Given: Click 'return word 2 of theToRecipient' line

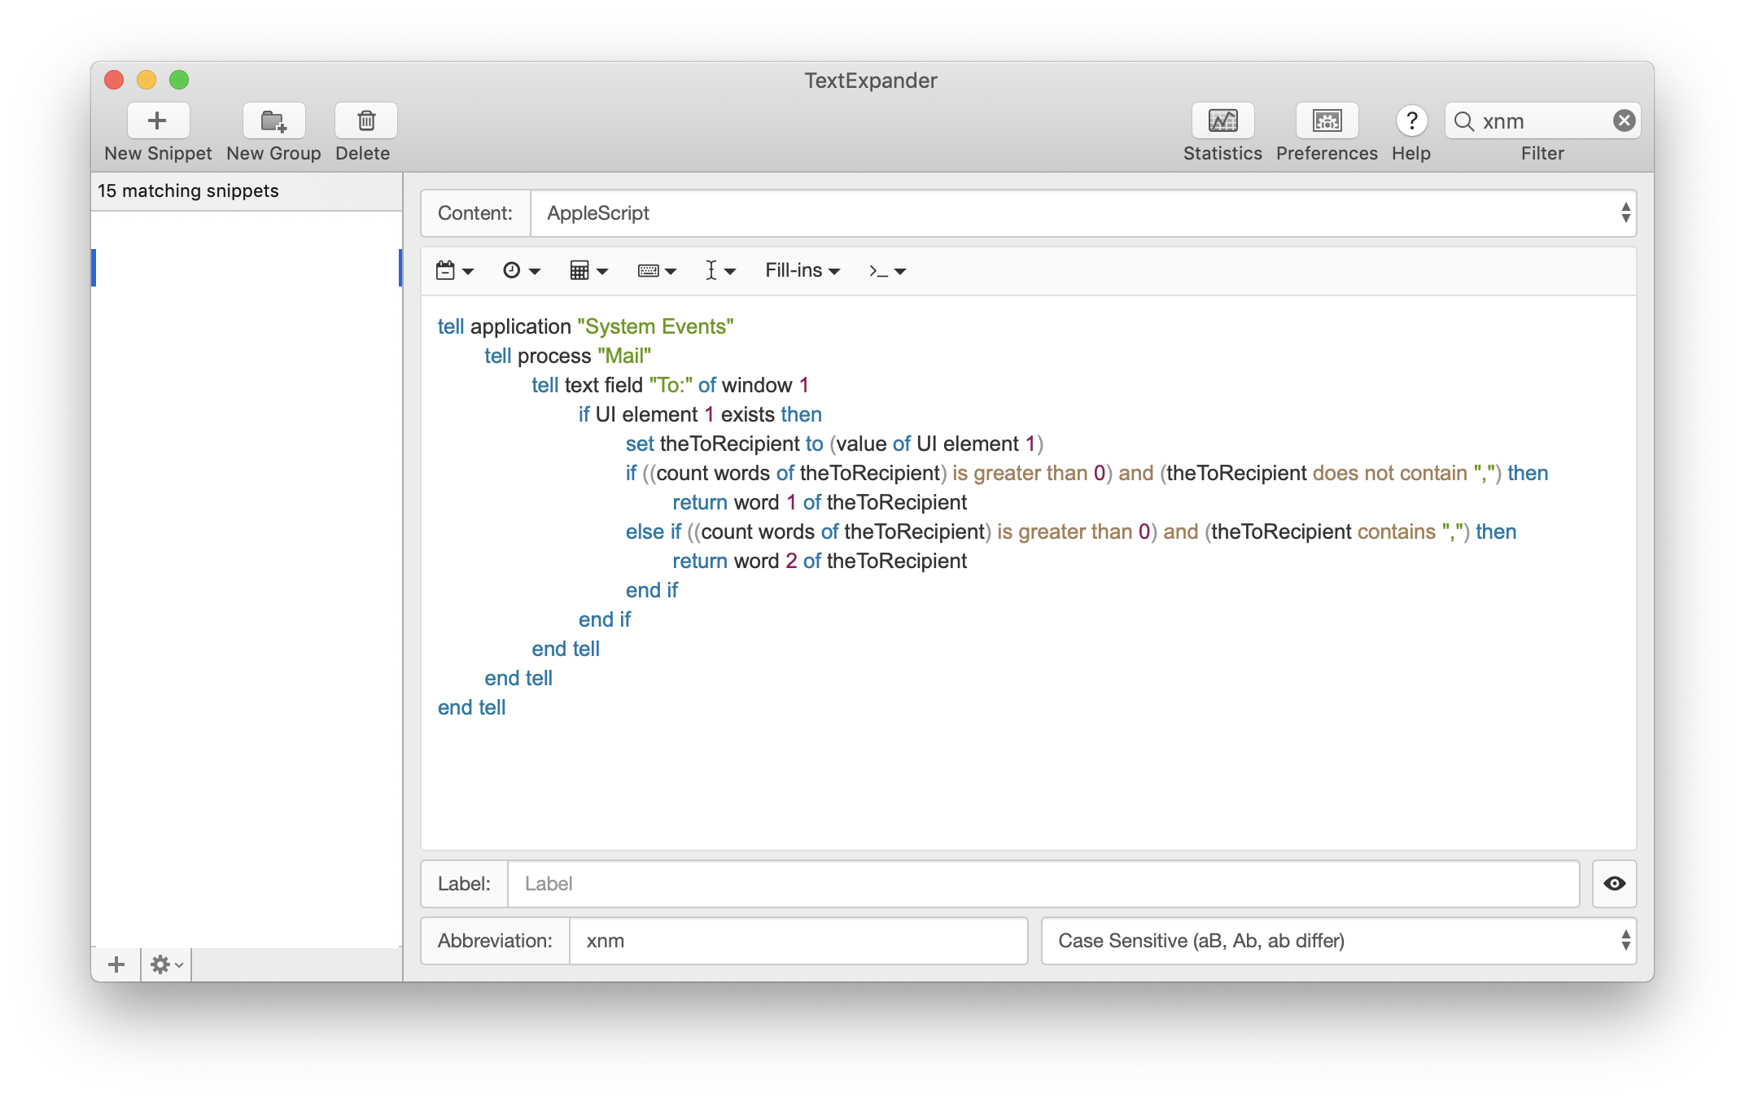Looking at the screenshot, I should tap(820, 561).
